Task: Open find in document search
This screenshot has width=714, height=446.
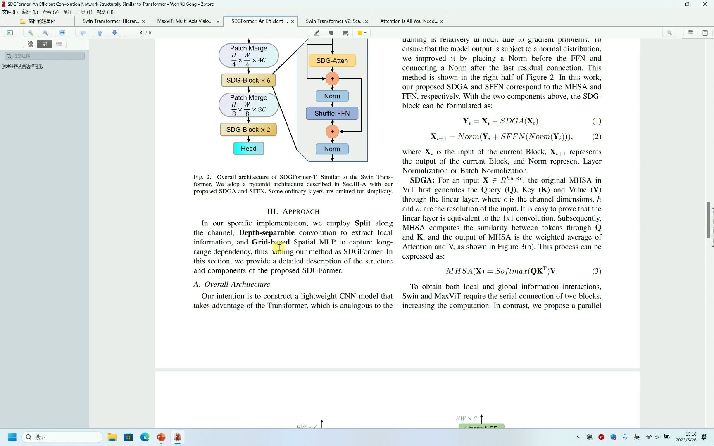Action: point(669,33)
